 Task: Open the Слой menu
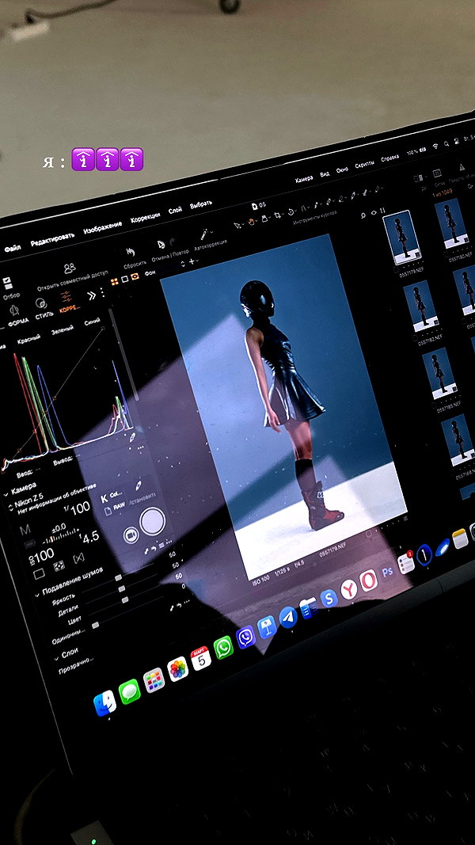point(175,210)
